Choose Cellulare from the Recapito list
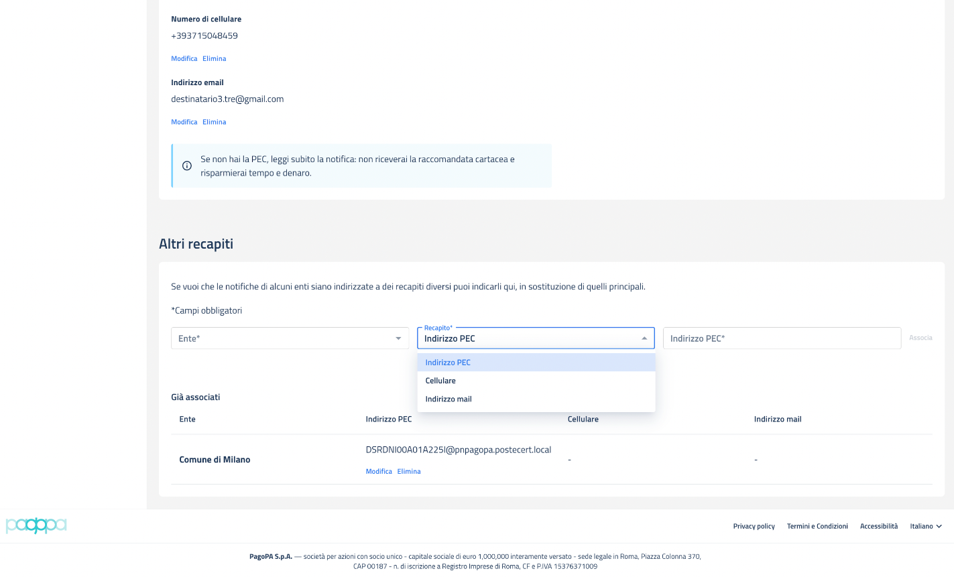This screenshot has width=954, height=577. click(440, 381)
